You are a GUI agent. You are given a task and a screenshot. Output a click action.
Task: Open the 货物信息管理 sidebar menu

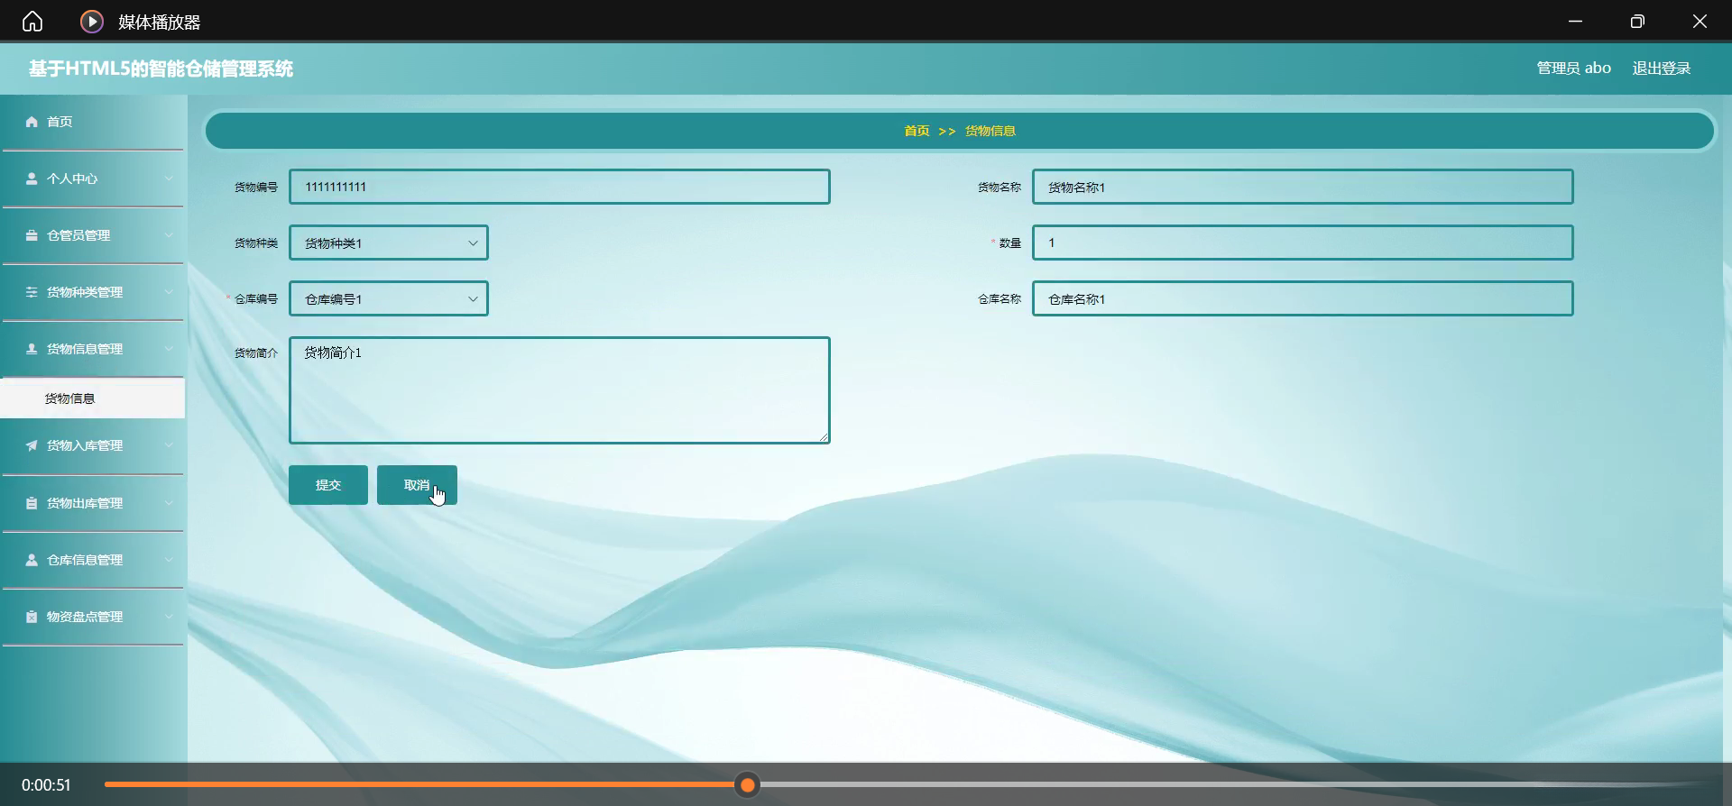click(x=93, y=349)
